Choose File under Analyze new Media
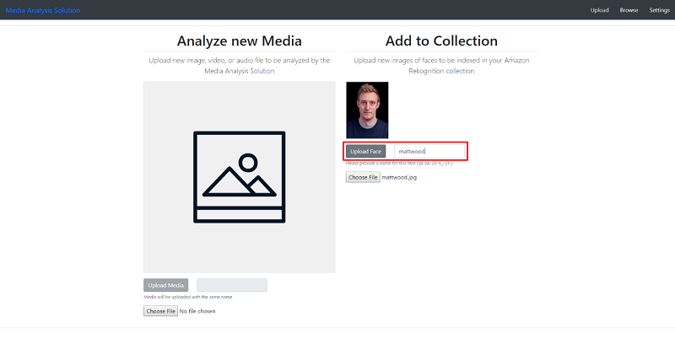This screenshot has height=339, width=675. (160, 311)
